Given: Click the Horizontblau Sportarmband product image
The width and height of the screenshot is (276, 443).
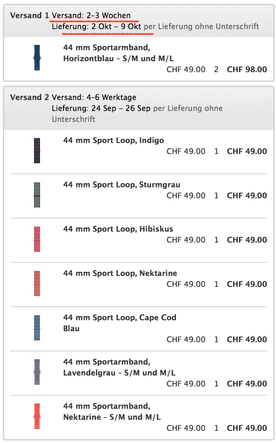Looking at the screenshot, I should pyautogui.click(x=37, y=58).
